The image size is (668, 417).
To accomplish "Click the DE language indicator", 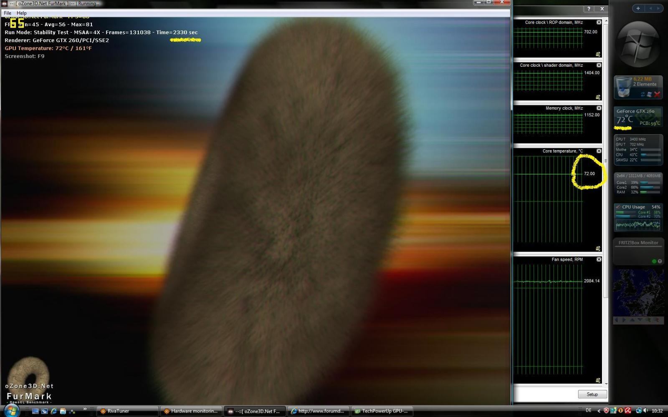I will point(589,411).
